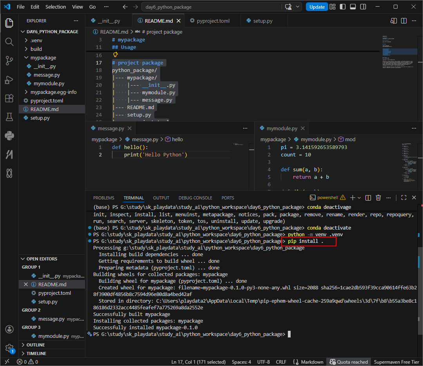Go back with the navigation arrow

pos(125,7)
